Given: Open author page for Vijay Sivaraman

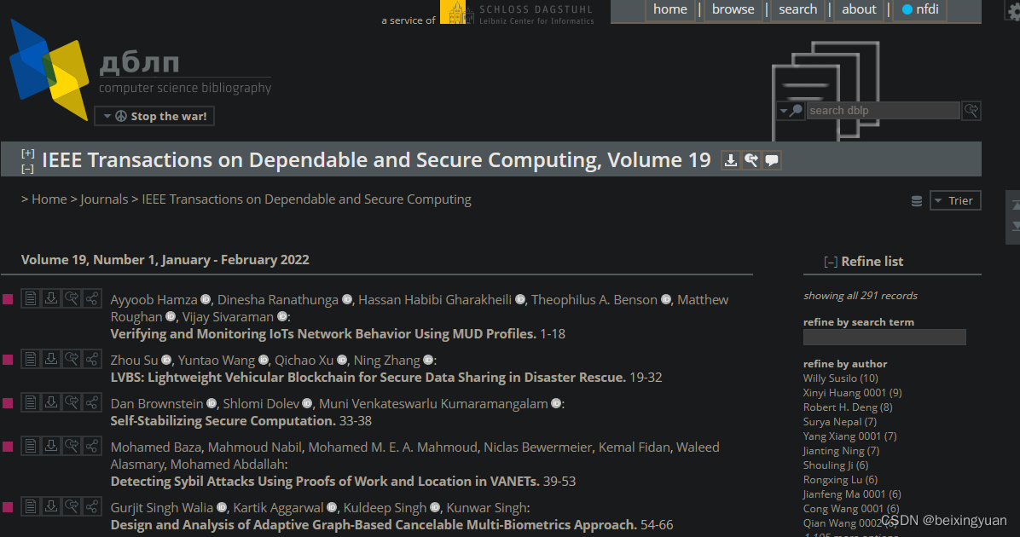Looking at the screenshot, I should point(228,316).
